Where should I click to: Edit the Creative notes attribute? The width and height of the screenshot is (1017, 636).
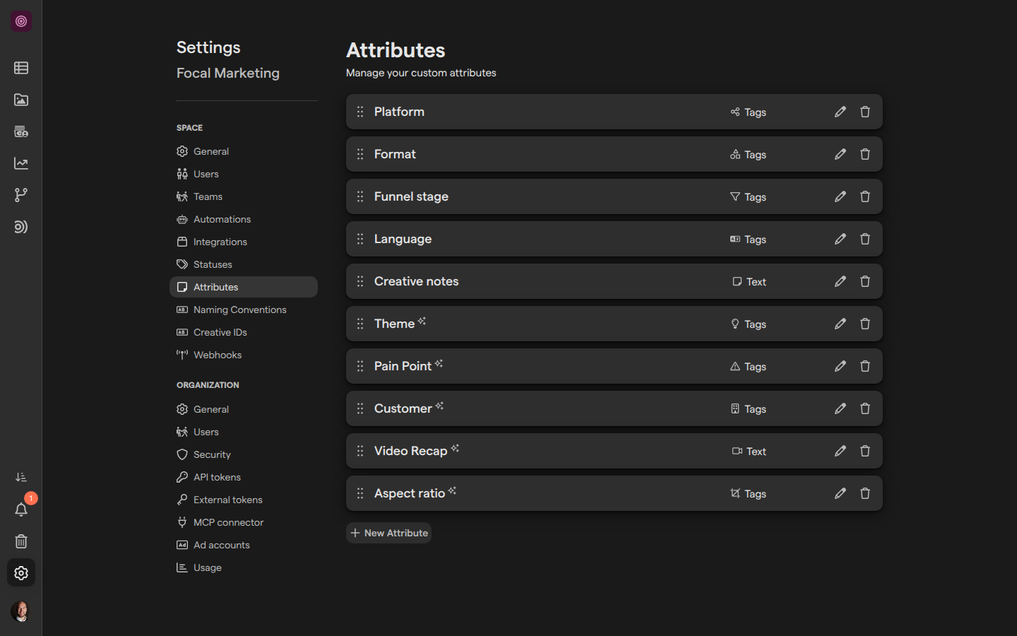[x=840, y=281]
